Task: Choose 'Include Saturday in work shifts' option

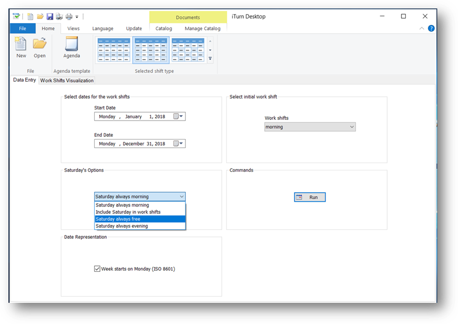Action: click(140, 212)
